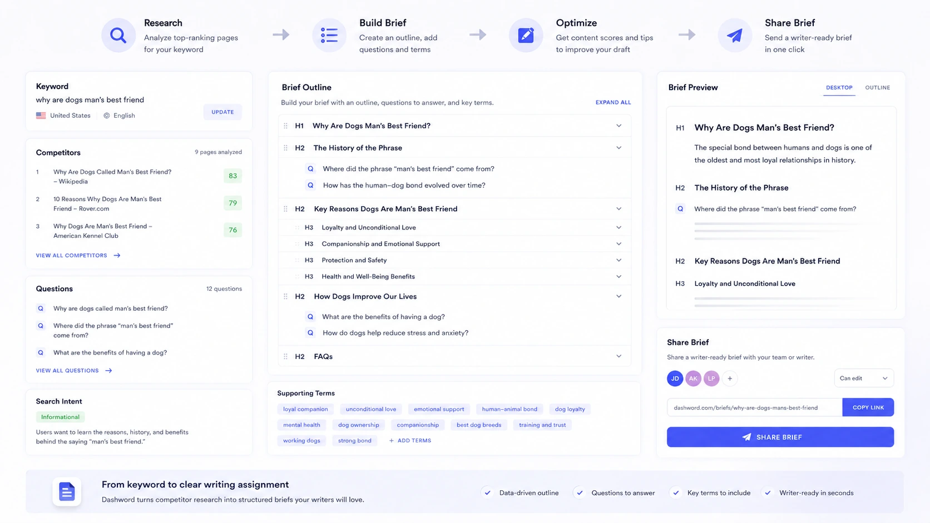Click checkmark icon beside Writer-ready in seconds
The height and width of the screenshot is (523, 930).
point(768,492)
